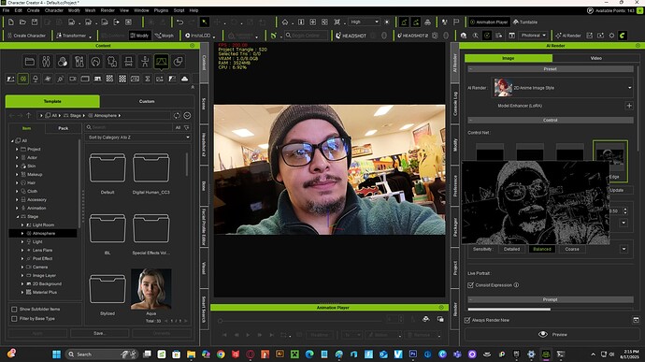Screen dimensions: 645x362
Task: Open the AI Render preset style dropdown
Action: (563, 88)
